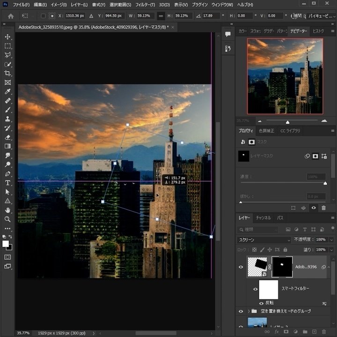
Task: Select the Smudge tool
Action: [7, 155]
